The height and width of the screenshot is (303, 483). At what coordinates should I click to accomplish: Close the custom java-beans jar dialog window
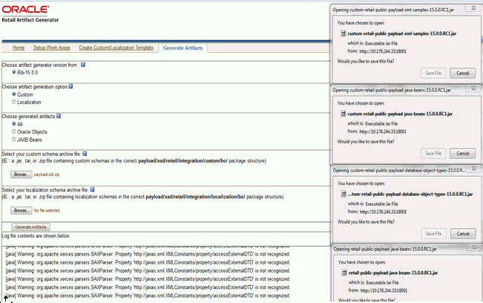(473, 88)
